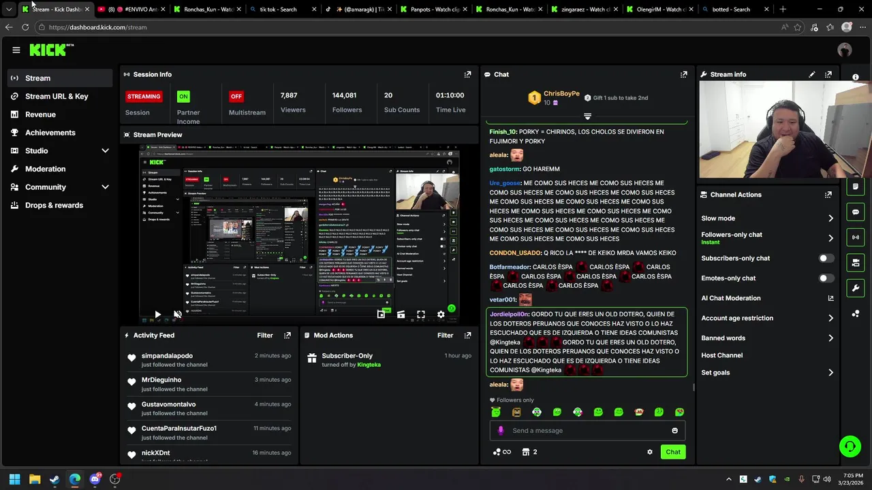Viewport: 872px width, 490px height.
Task: Open the user profile avatar menu
Action: pyautogui.click(x=845, y=50)
